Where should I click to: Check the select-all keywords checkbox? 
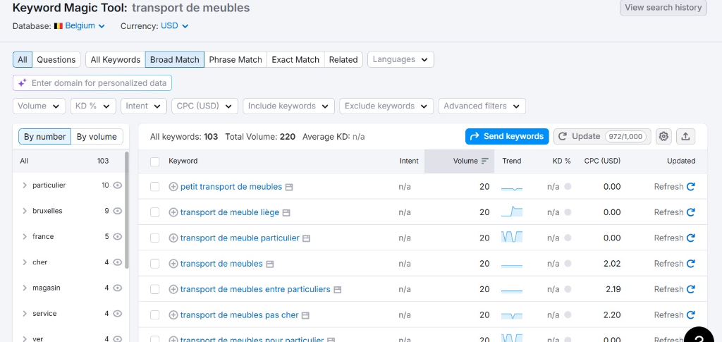click(155, 161)
